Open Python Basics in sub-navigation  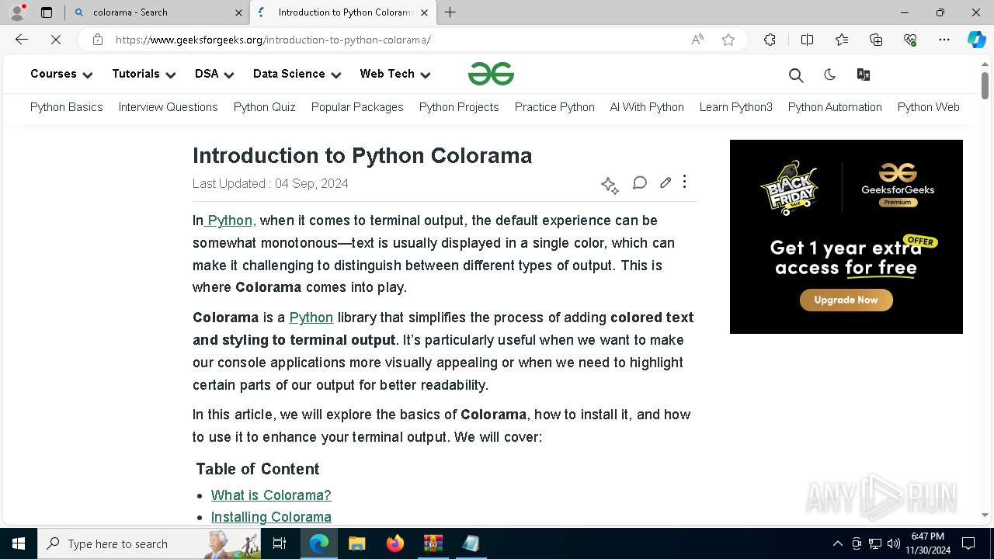point(67,107)
